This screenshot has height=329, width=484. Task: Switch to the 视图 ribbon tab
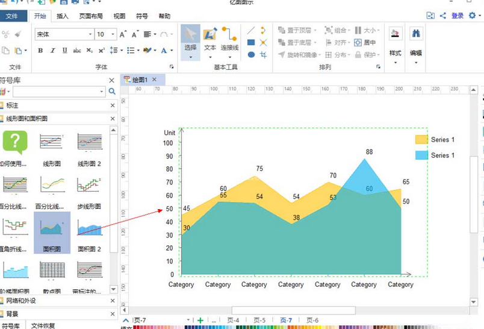tap(119, 16)
